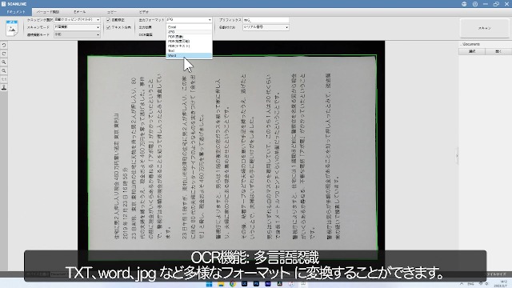Rotate the image clockwise
Screen dimensions: 512x288
[4, 54]
